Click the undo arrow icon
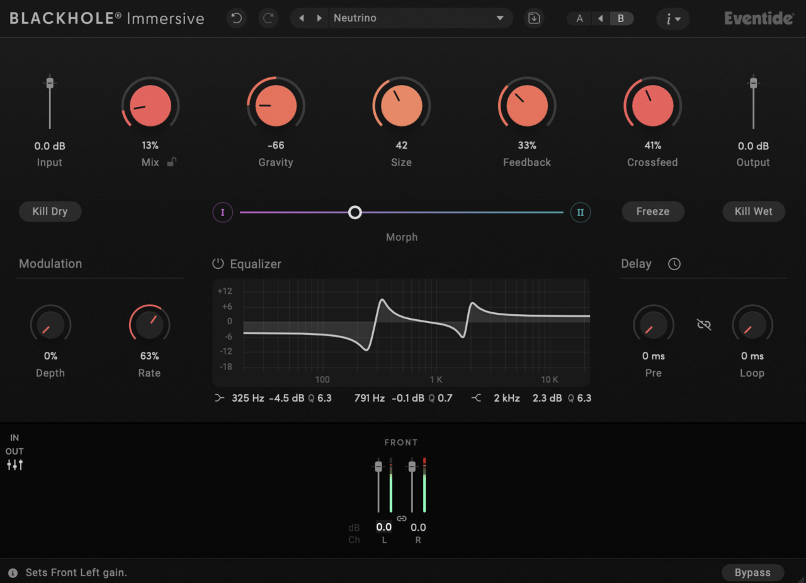Viewport: 806px width, 583px height. point(237,18)
